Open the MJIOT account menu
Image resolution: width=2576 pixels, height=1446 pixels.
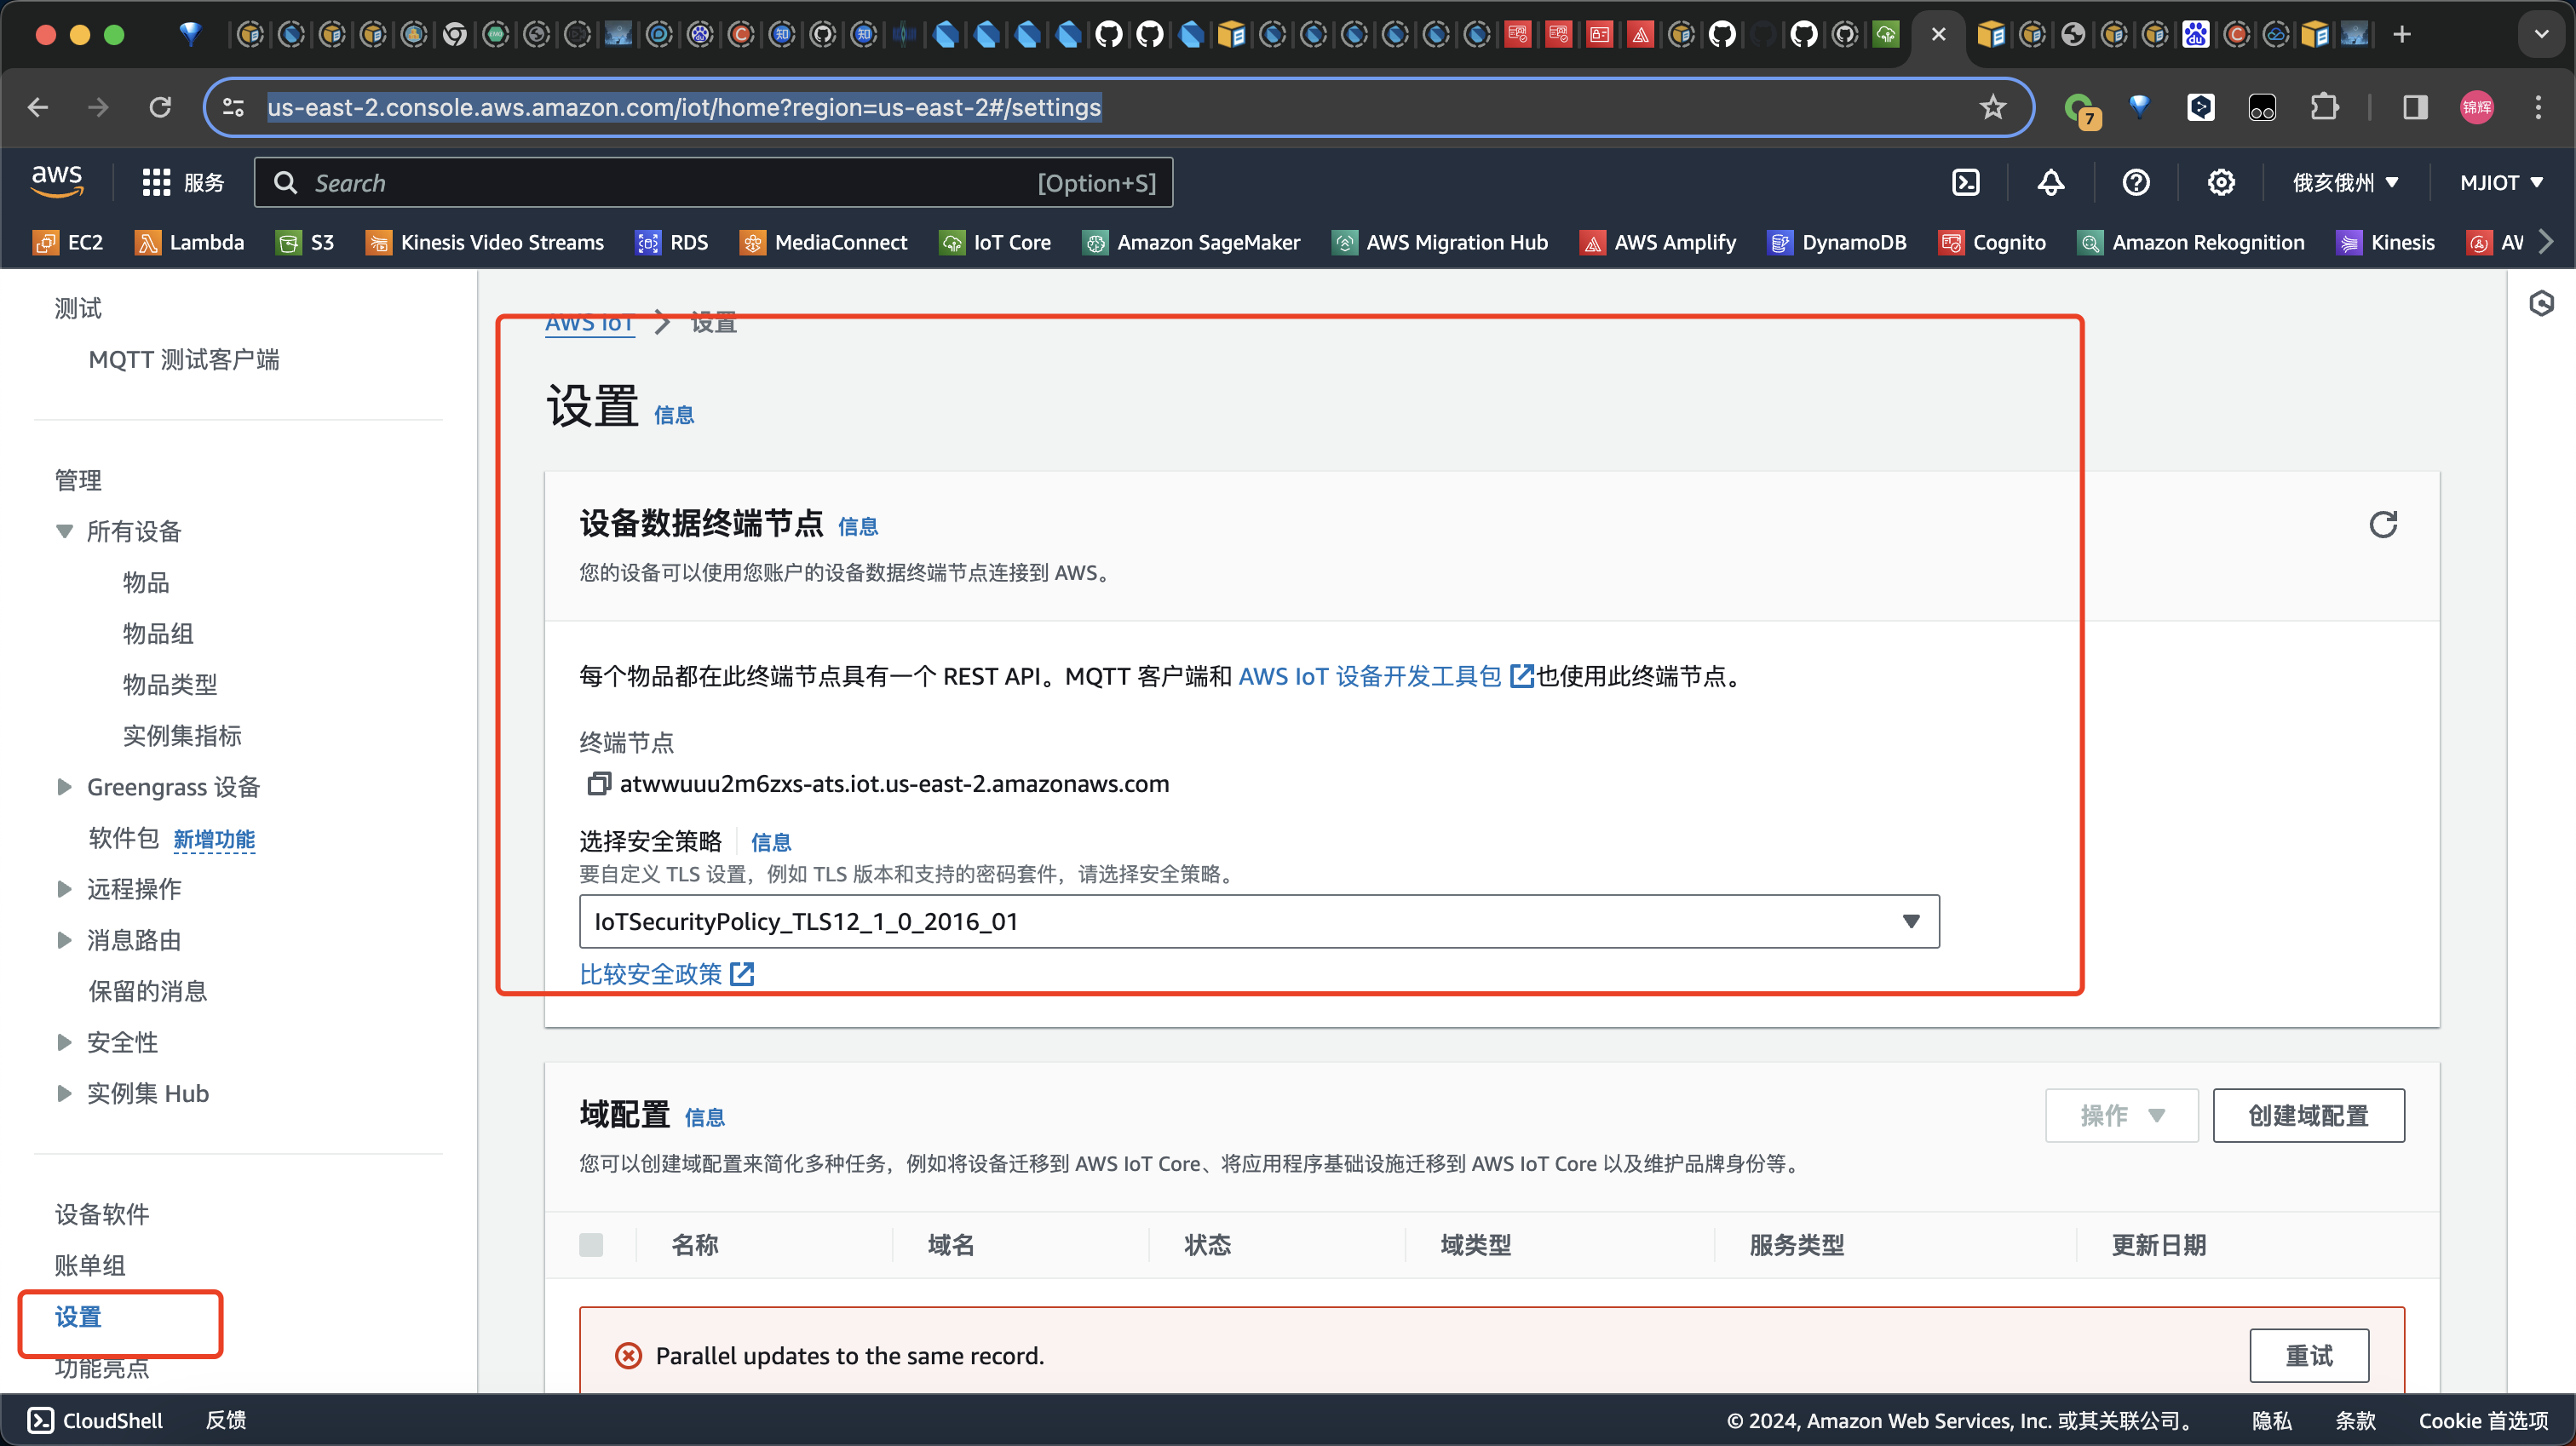coord(2501,182)
